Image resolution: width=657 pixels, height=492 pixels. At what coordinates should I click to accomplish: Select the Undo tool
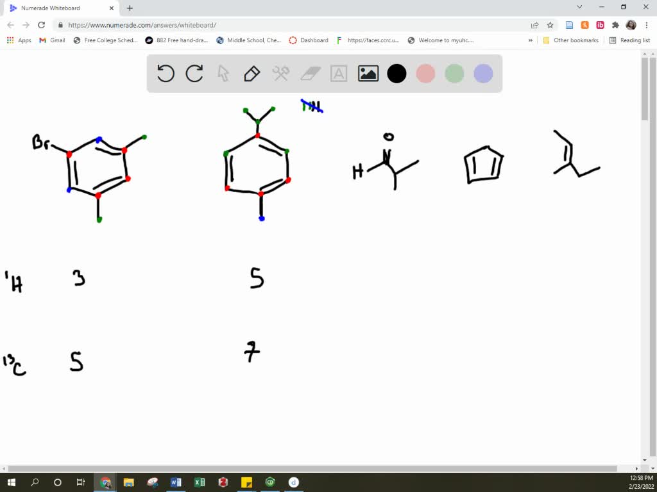coord(166,74)
